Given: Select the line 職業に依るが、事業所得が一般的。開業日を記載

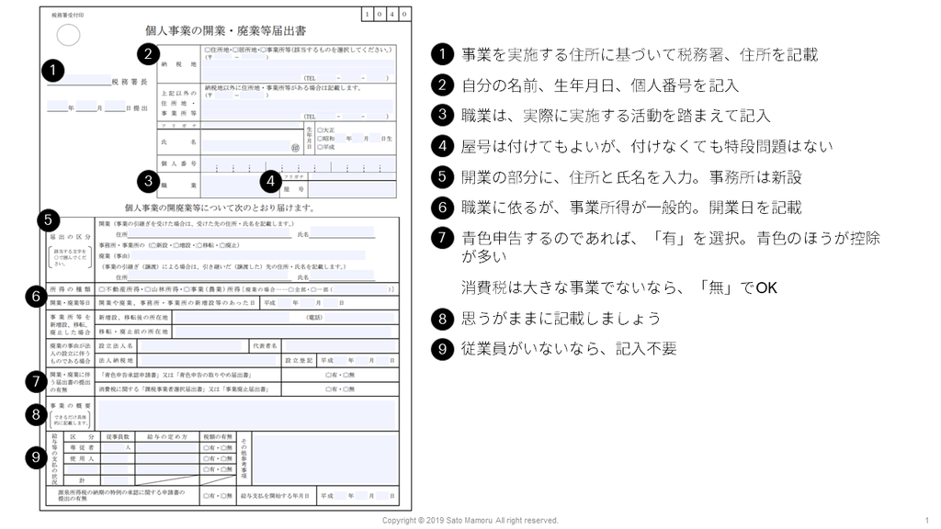Looking at the screenshot, I should click(631, 208).
